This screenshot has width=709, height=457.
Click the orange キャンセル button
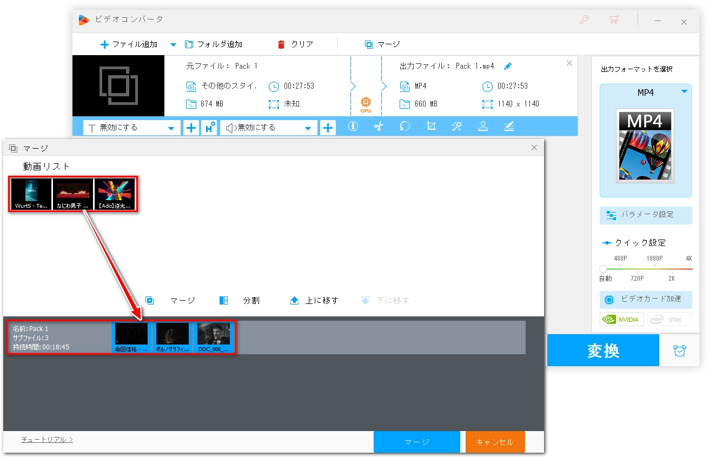pos(495,442)
